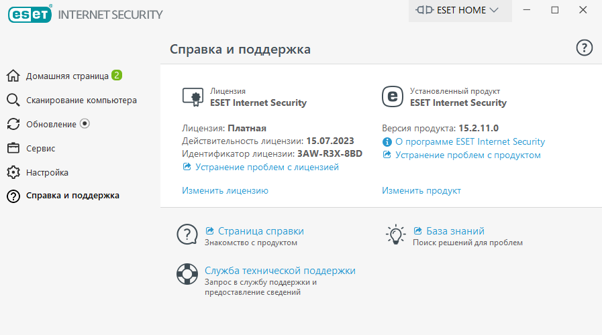
Task: Open О программе ESET Internet Security
Action: [x=470, y=141]
